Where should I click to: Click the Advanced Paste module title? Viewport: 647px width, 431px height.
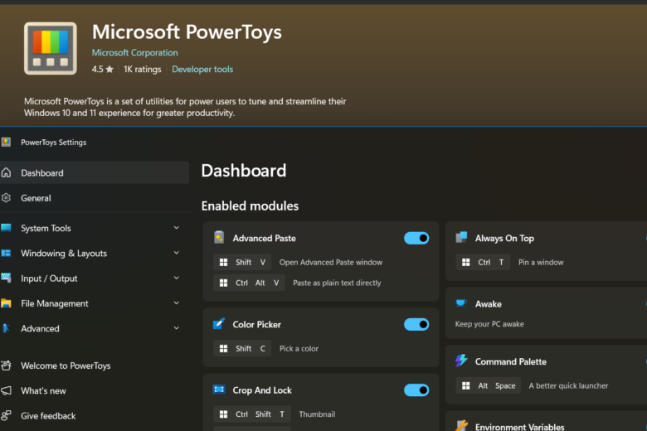pyautogui.click(x=264, y=238)
